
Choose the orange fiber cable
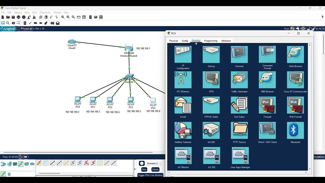66,163
